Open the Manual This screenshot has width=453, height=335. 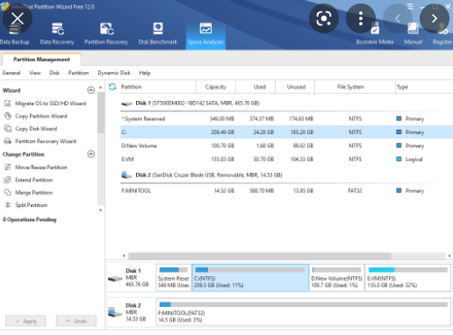[413, 34]
